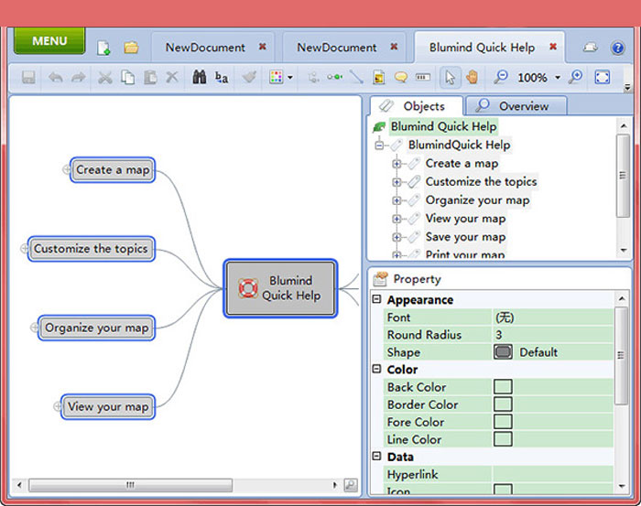Viewport: 641px width, 506px height.
Task: Open the toolbar overflow arrow at right end
Action: (x=627, y=87)
